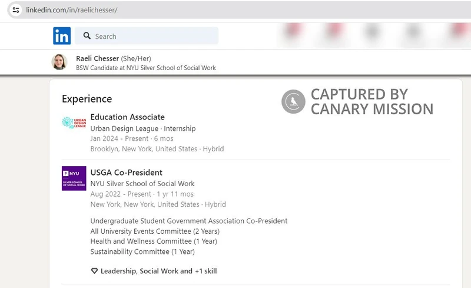Click All University Events Committee (2 Years)
This screenshot has width=471, height=288.
155,231
